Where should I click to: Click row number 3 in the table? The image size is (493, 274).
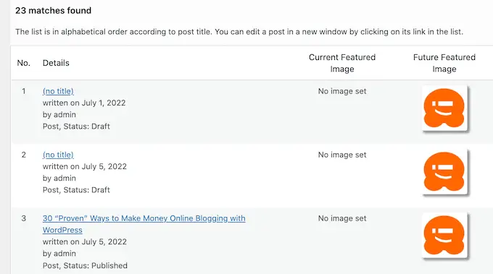24,218
